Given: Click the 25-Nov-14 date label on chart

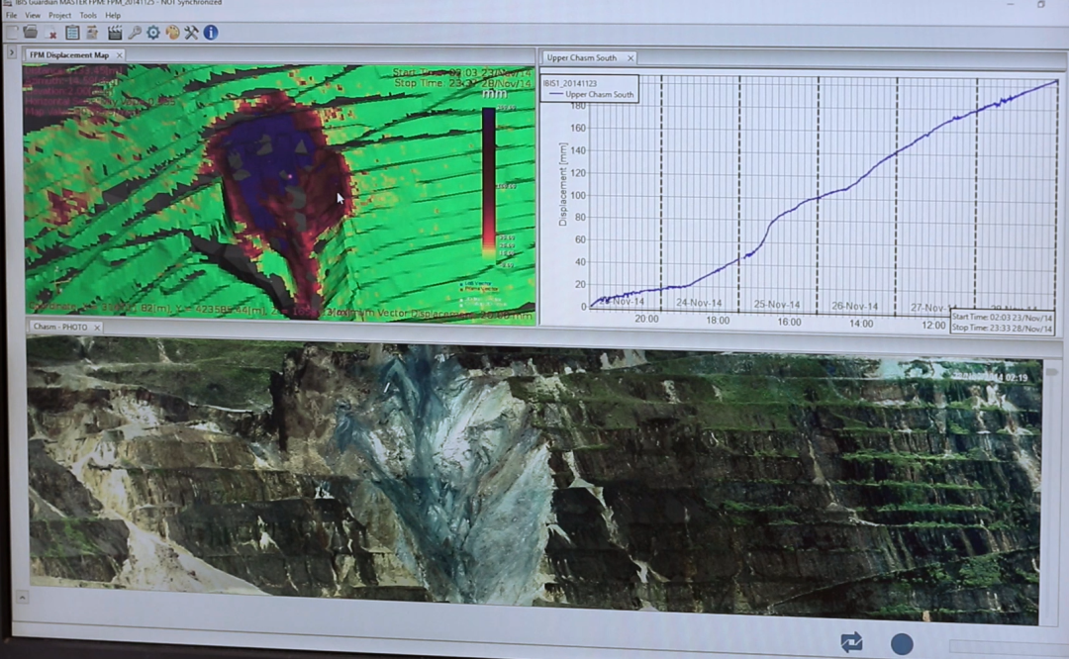Looking at the screenshot, I should [777, 305].
